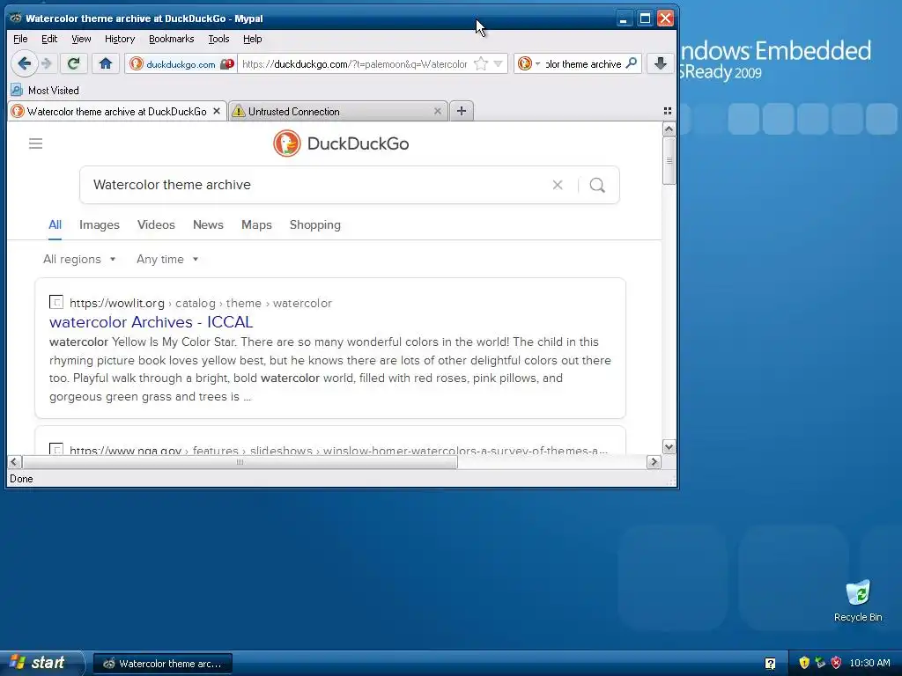Switch to News results
Screen dimensions: 902x676
click(x=208, y=224)
